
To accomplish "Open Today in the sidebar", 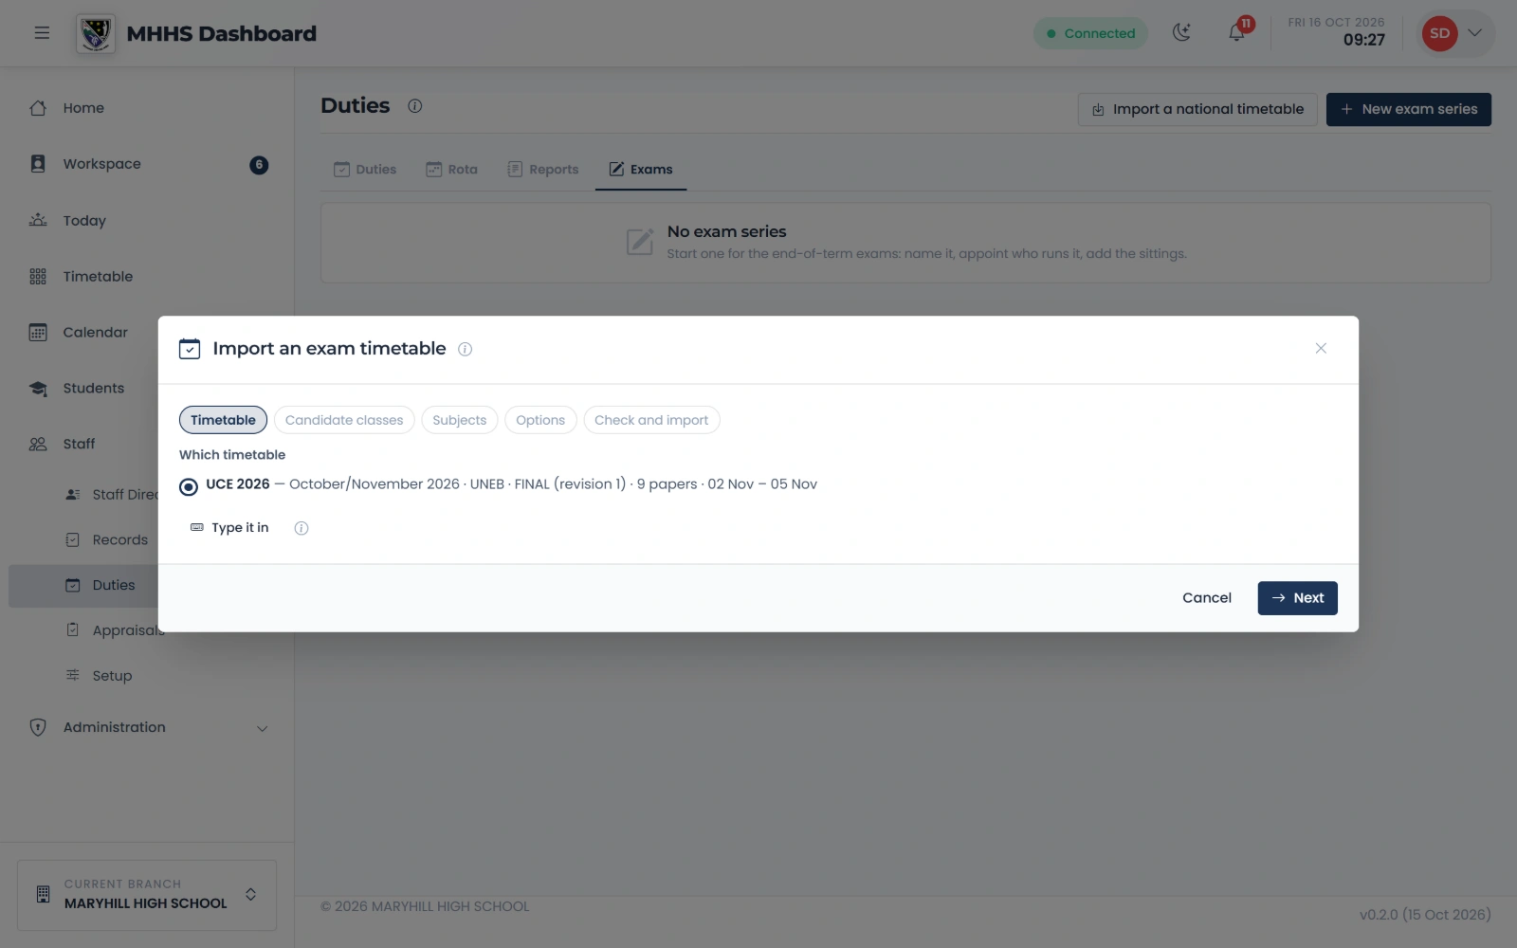I will (x=147, y=220).
